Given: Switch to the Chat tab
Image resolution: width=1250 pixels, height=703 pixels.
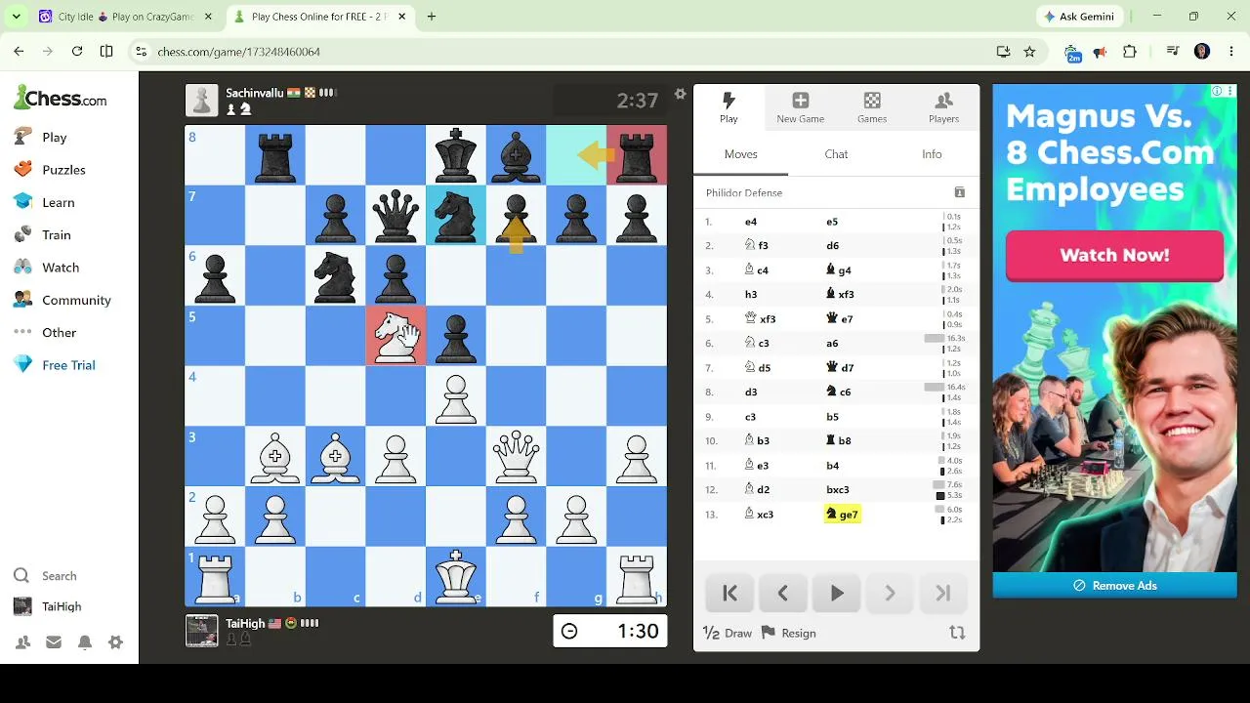Looking at the screenshot, I should coord(836,154).
